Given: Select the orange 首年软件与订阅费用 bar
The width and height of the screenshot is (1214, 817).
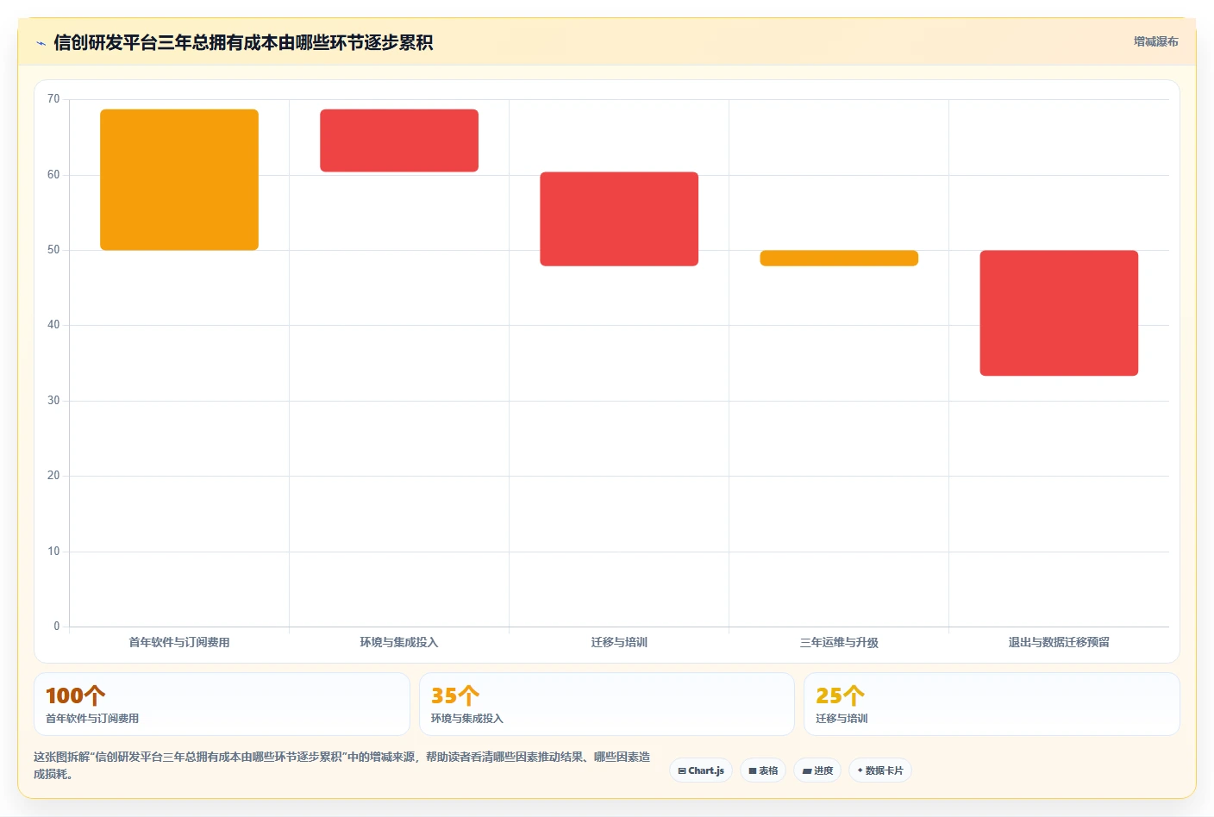Looking at the screenshot, I should (179, 180).
